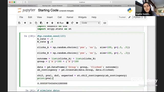Screen dimensions: 164x92
Task: Rename notebook title Starting Code
Action: tap(48, 10)
